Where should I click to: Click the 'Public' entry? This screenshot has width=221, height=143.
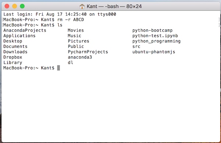click(76, 46)
